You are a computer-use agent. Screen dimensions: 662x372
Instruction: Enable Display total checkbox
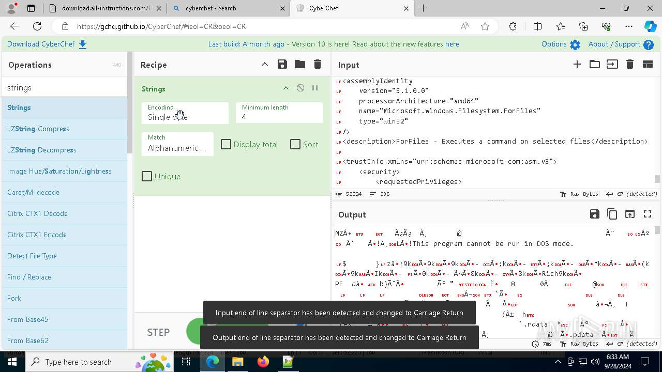tap(226, 144)
